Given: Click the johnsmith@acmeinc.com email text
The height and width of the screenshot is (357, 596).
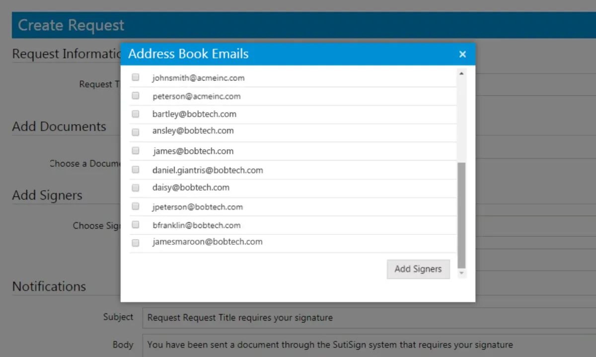Looking at the screenshot, I should [x=198, y=78].
